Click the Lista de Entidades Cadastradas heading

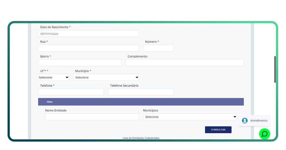(141, 138)
